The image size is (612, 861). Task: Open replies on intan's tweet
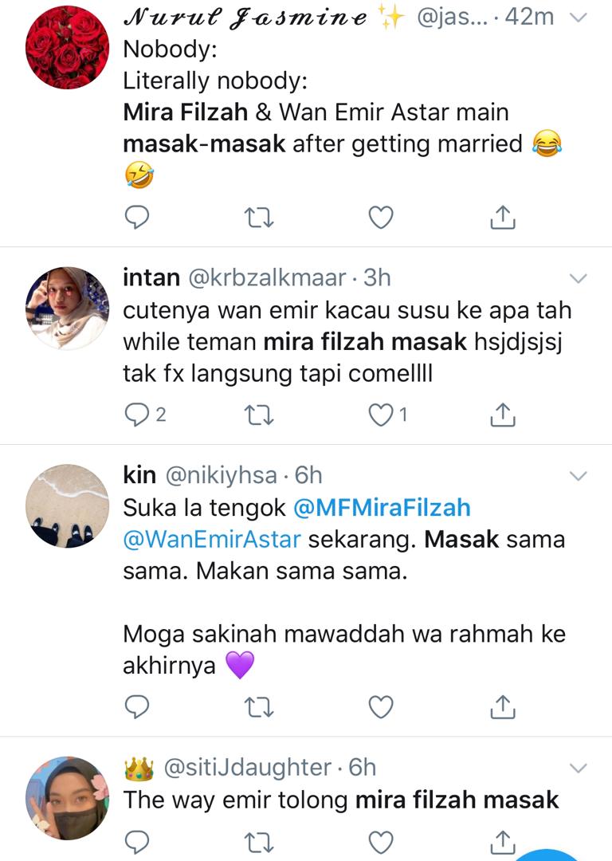pos(138,414)
